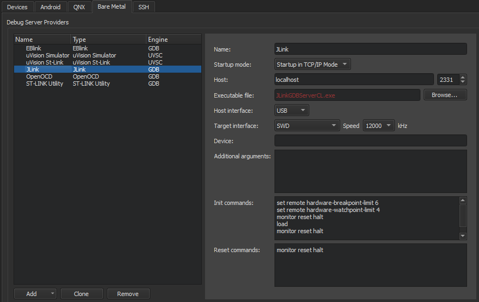The height and width of the screenshot is (302, 479).
Task: Click the Clone button
Action: click(x=81, y=294)
